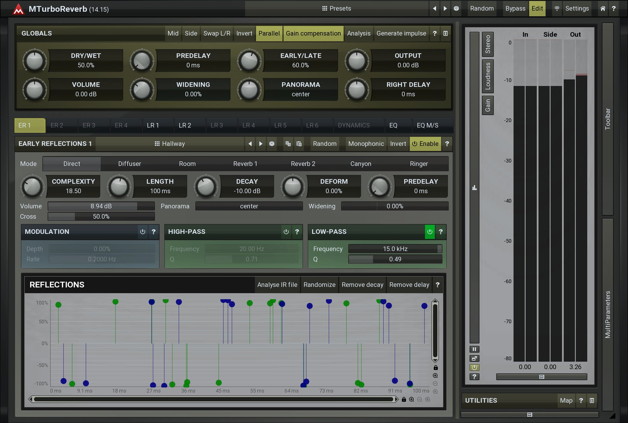Expand the Utilities panel menu icon
Screen dimensions: 628x423
(x=592, y=400)
